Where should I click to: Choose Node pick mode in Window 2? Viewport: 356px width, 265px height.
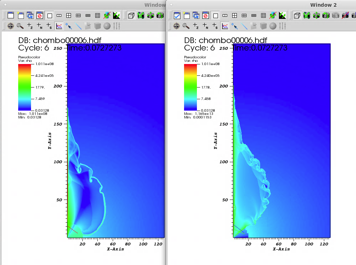click(205, 26)
